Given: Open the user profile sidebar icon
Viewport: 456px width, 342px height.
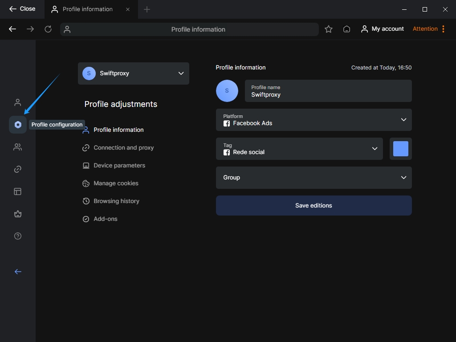Looking at the screenshot, I should click(x=18, y=102).
